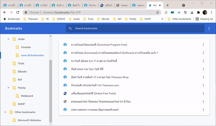Reload the page with the refresh icon
Image resolution: width=216 pixels, height=126 pixels.
18,12
